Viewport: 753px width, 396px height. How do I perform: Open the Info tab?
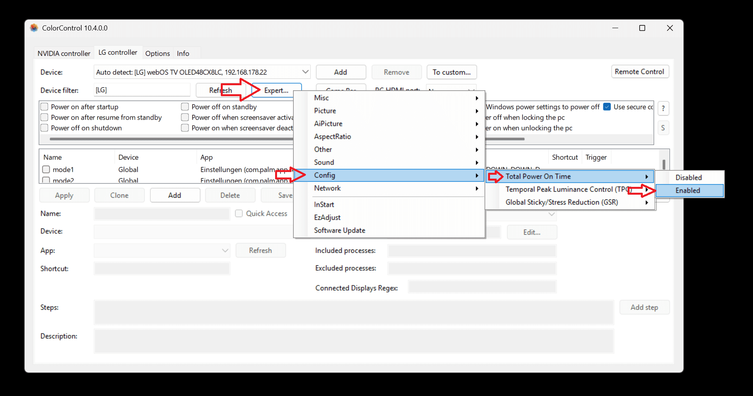(x=183, y=53)
